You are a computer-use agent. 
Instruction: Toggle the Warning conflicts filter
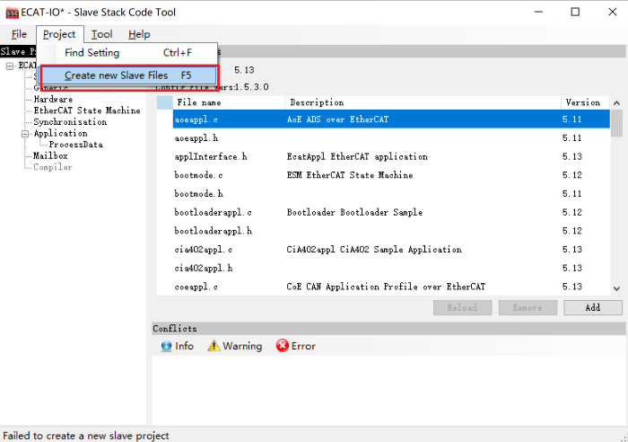235,346
